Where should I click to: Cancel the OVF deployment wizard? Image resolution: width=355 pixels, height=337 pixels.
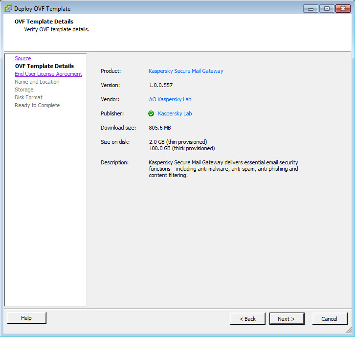(x=329, y=319)
